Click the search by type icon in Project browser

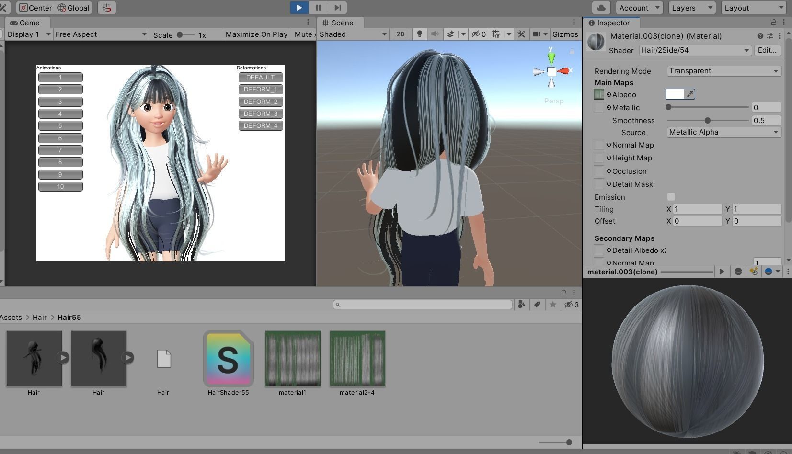pos(521,305)
